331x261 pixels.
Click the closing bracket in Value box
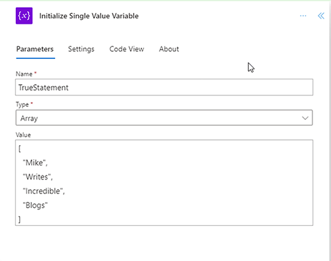[20, 219]
